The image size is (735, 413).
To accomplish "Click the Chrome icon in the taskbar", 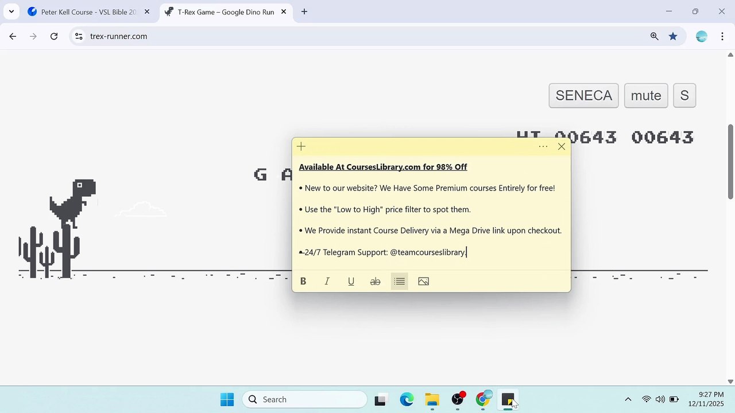I will coord(483,399).
